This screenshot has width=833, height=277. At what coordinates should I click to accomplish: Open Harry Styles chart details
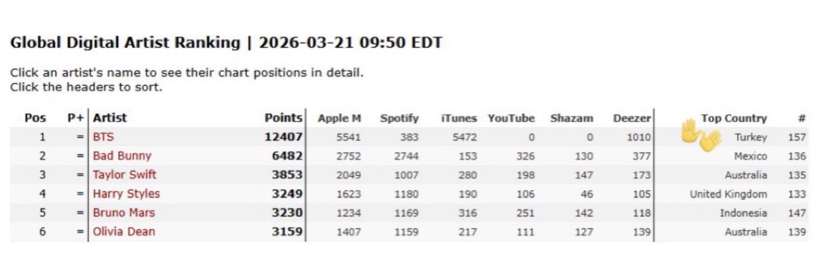(x=126, y=194)
